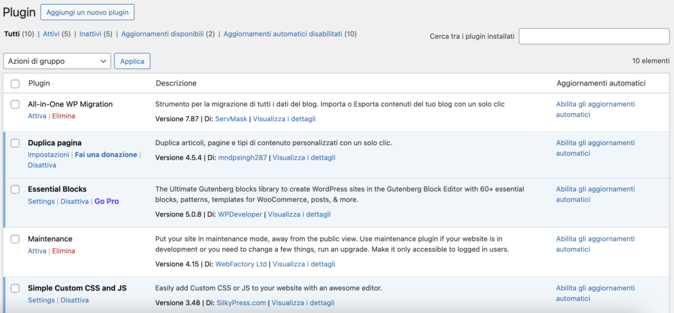View details for Essential Blocks plugin
This screenshot has height=313, width=674.
[299, 214]
